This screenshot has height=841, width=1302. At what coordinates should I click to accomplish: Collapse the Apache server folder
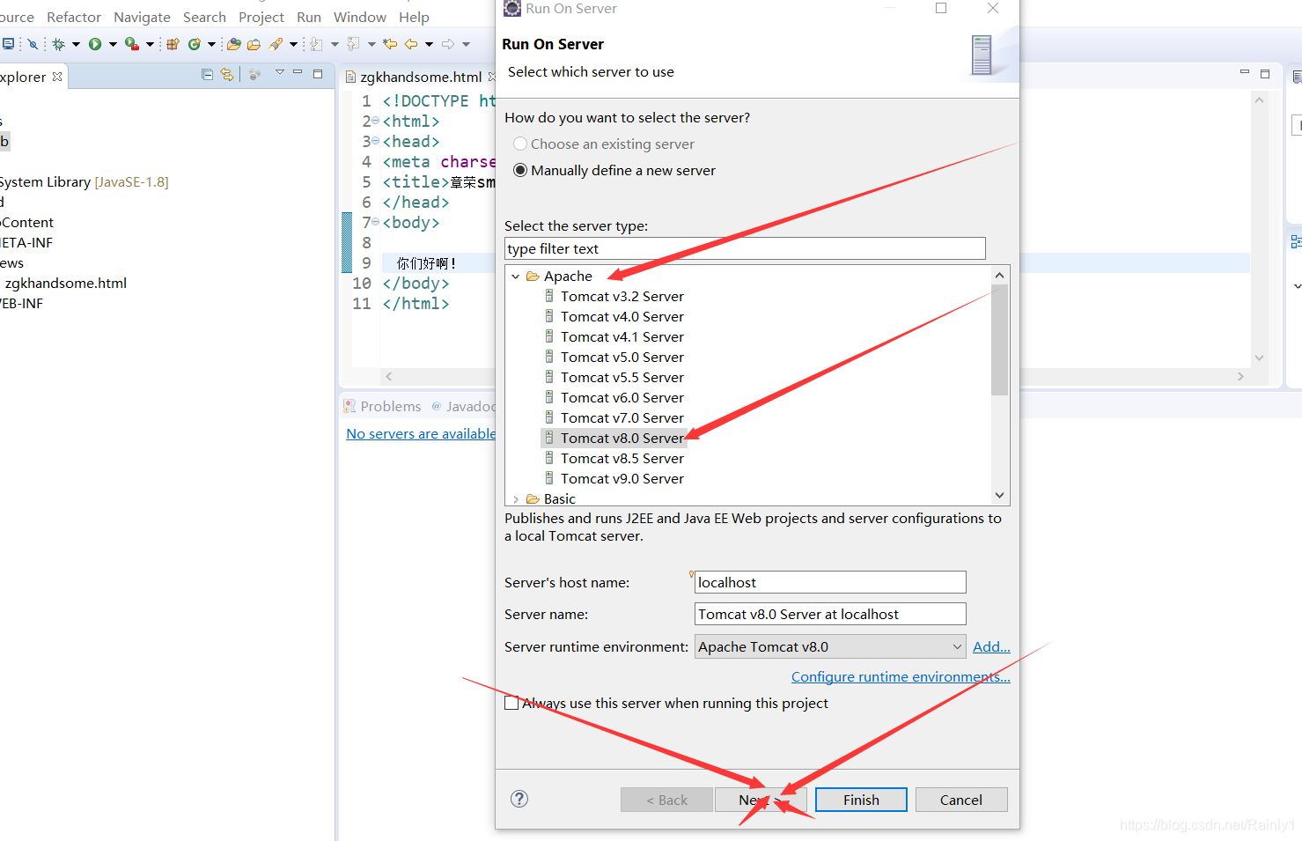point(516,277)
